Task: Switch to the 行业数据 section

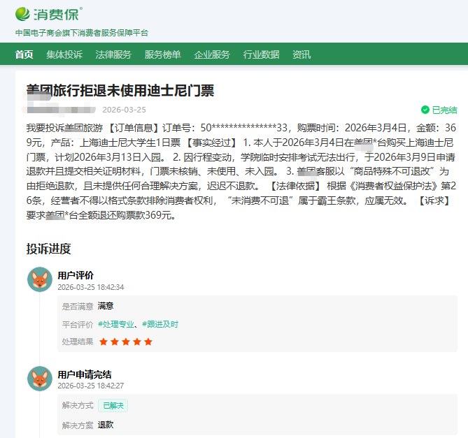Action: (x=261, y=54)
